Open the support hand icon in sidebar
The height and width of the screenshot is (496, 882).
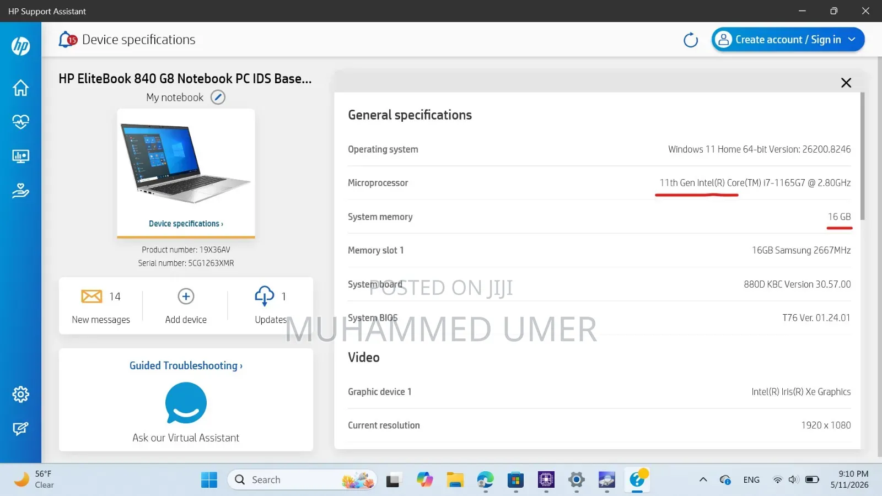pos(20,191)
